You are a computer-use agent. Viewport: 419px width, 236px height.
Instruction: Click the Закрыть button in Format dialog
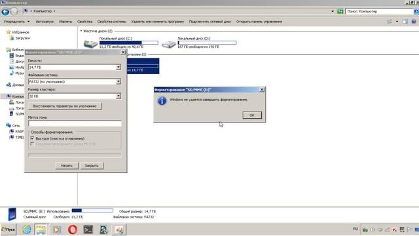(92, 166)
